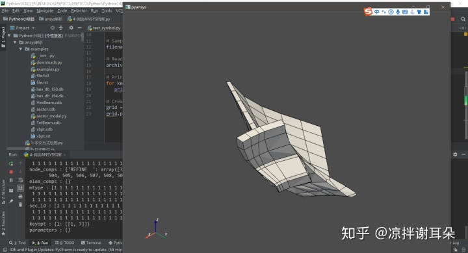
Task: Open the Navigate menu
Action: (45, 11)
